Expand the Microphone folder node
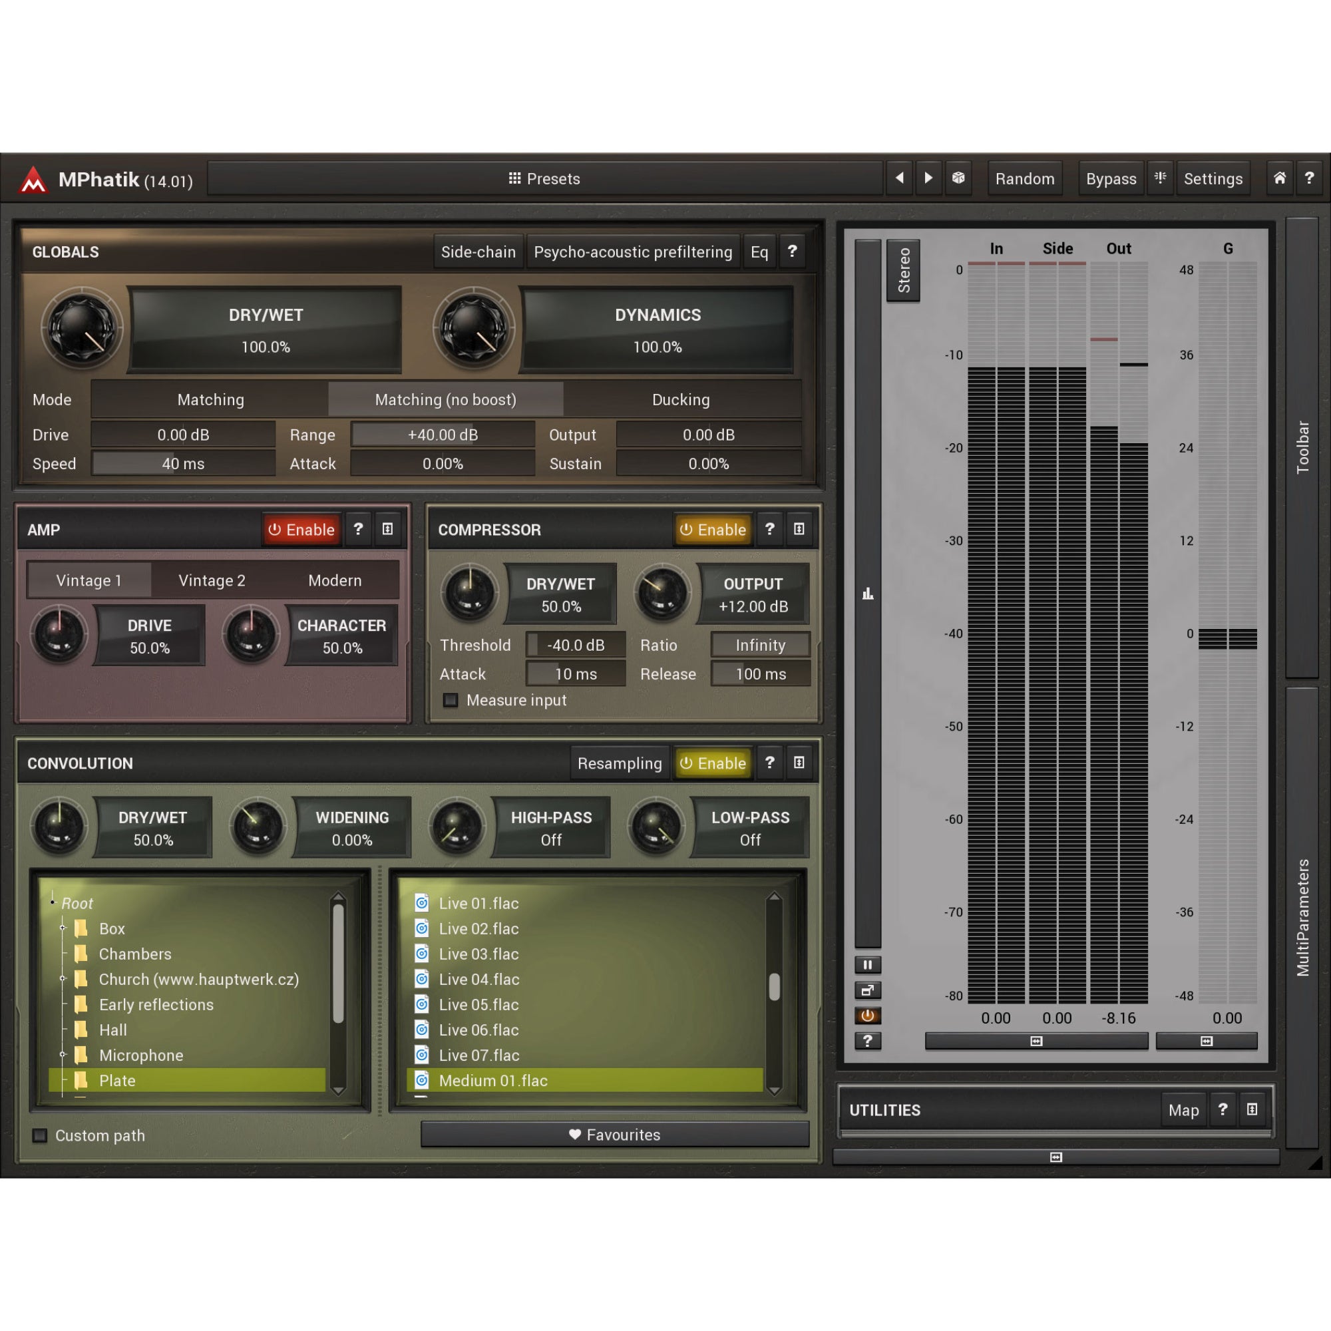The width and height of the screenshot is (1331, 1331). pyautogui.click(x=63, y=1055)
